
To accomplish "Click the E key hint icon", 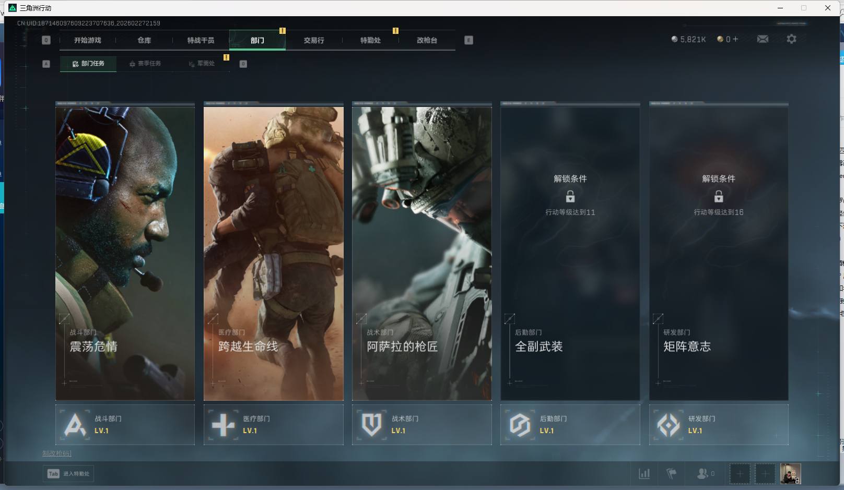I will (x=468, y=40).
